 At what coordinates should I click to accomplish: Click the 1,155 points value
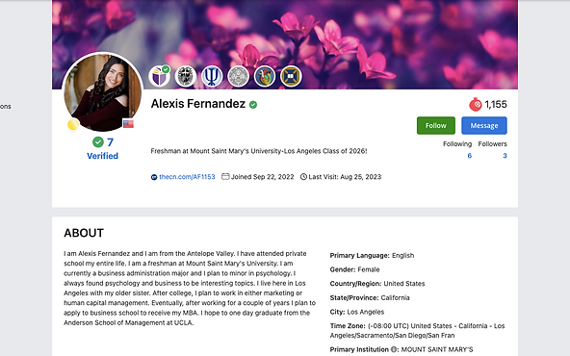click(496, 105)
